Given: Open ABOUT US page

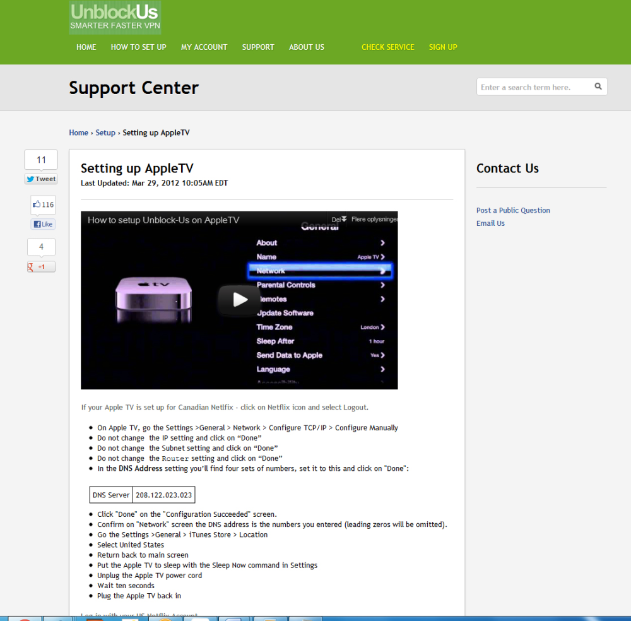Looking at the screenshot, I should (x=307, y=47).
